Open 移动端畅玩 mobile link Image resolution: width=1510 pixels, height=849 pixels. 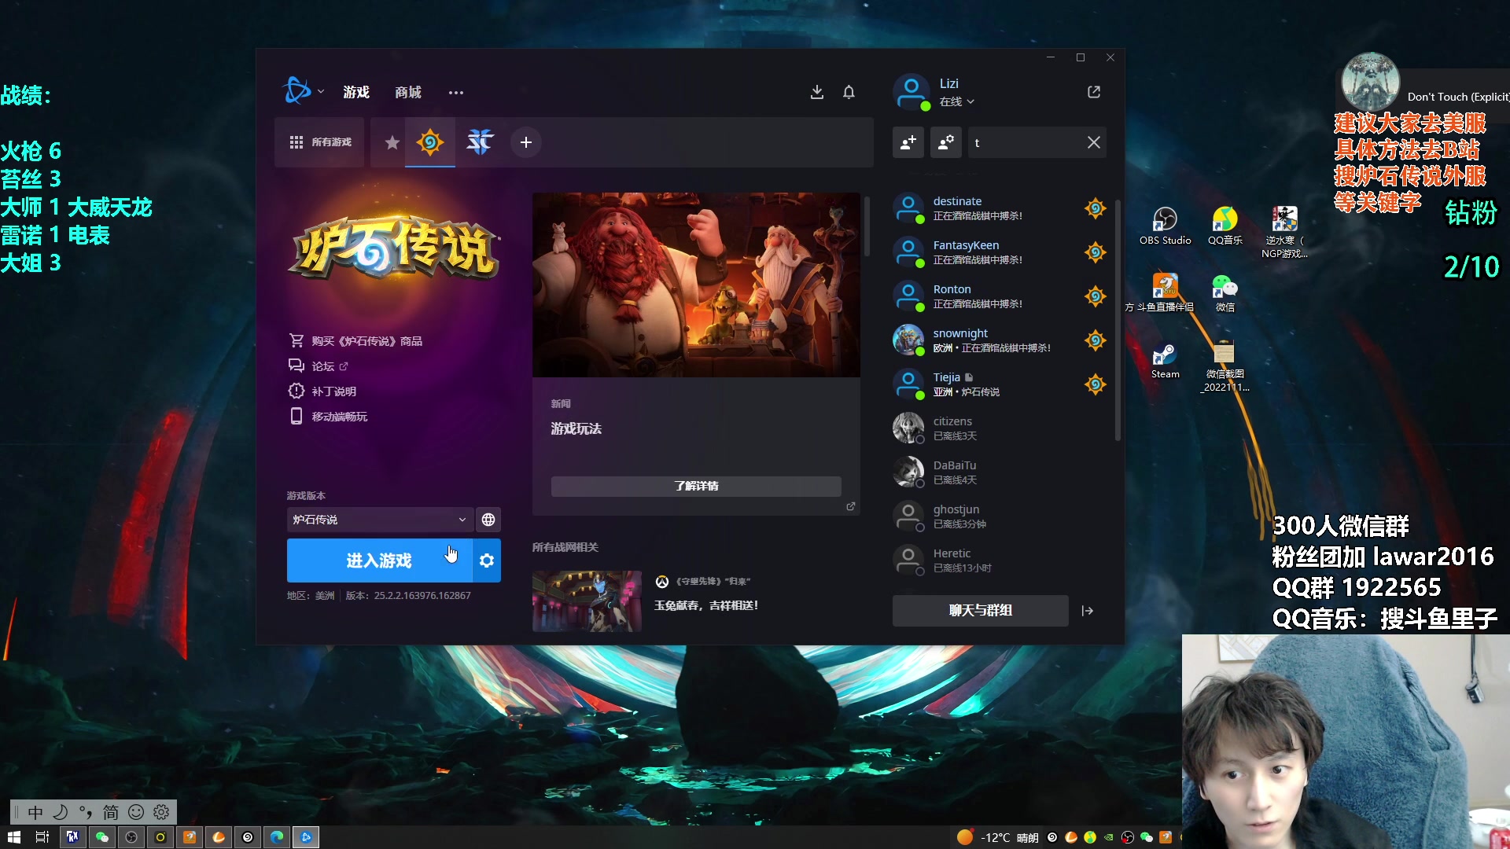pos(328,416)
